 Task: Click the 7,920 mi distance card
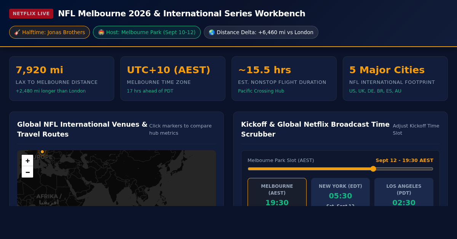coord(62,79)
